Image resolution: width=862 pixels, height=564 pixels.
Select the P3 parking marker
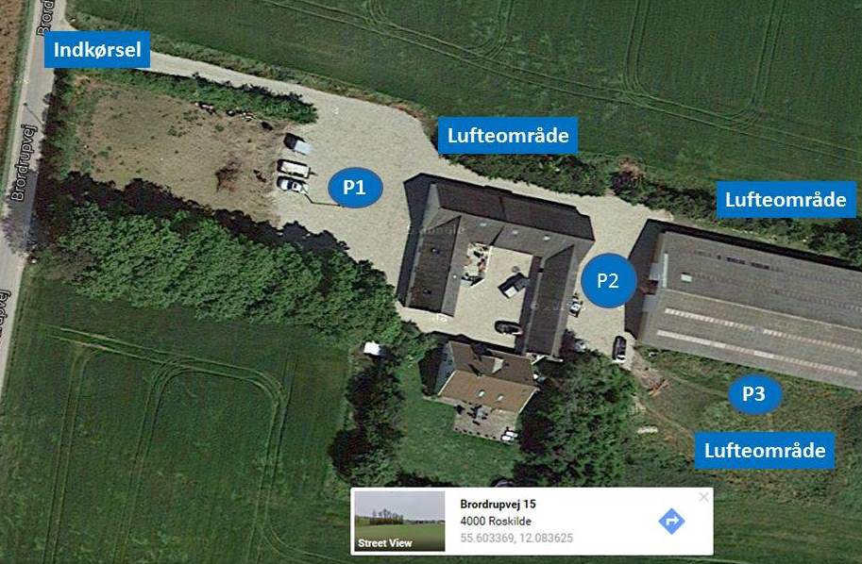(754, 394)
